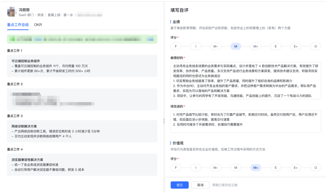Open the 可云端控制业务组件 work card

(x=82, y=66)
